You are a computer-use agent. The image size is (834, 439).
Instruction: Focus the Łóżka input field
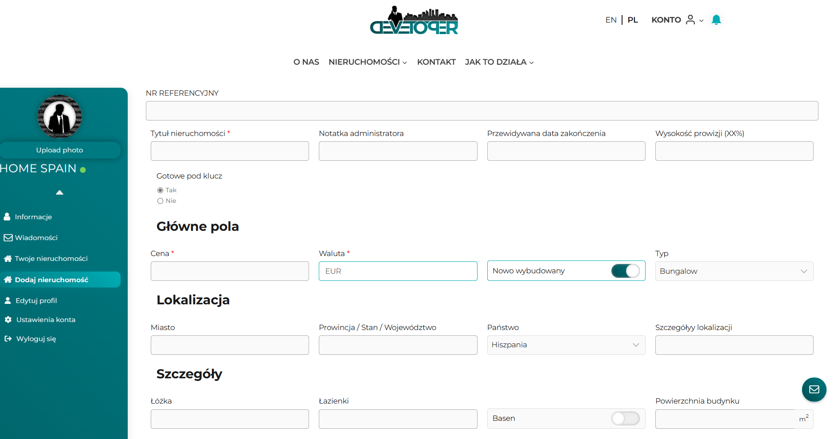pos(230,419)
